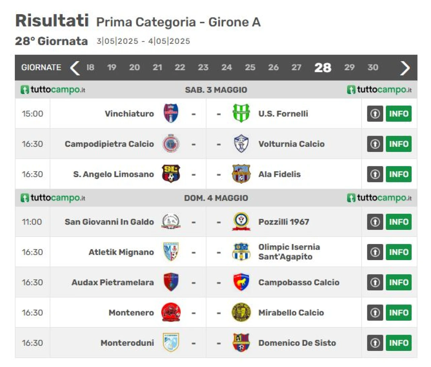Click the arrow icon on the Monteroduni match row
The height and width of the screenshot is (367, 431).
click(375, 343)
